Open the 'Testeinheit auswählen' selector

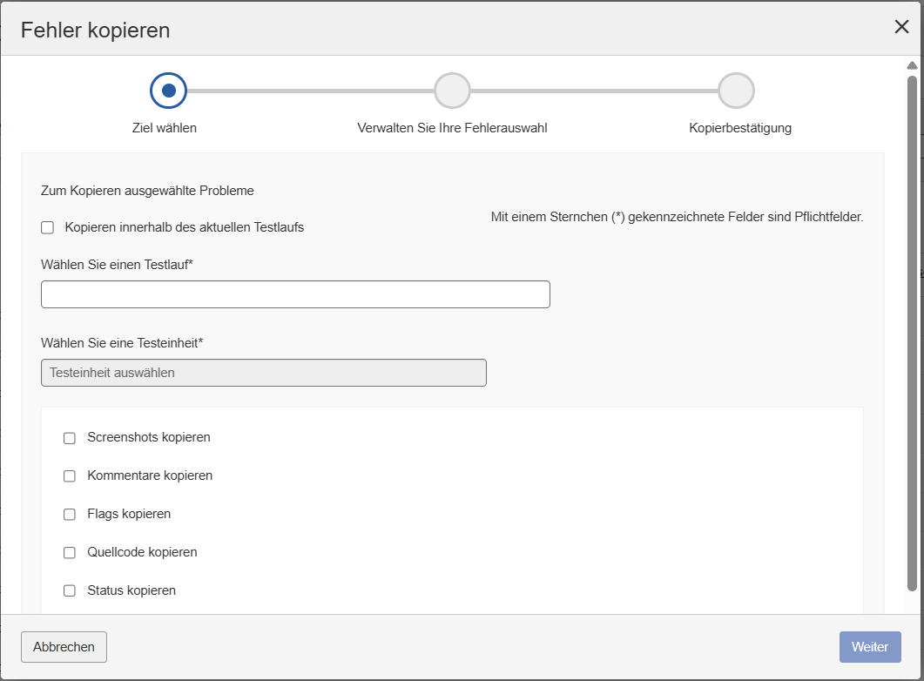point(263,372)
